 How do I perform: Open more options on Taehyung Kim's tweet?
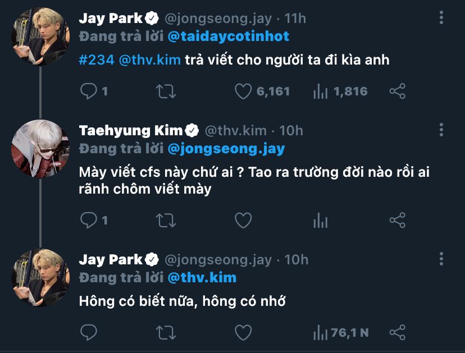[x=442, y=131]
